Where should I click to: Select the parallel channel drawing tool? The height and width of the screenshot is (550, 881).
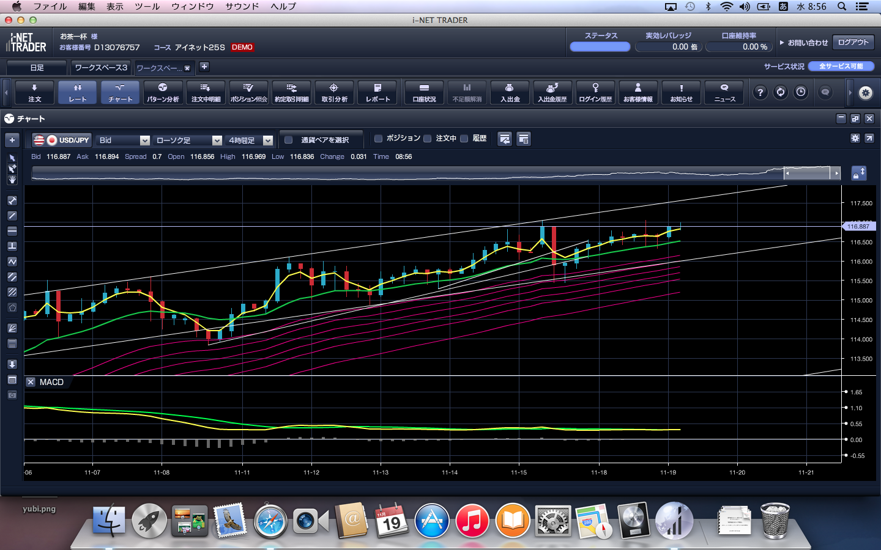12,277
